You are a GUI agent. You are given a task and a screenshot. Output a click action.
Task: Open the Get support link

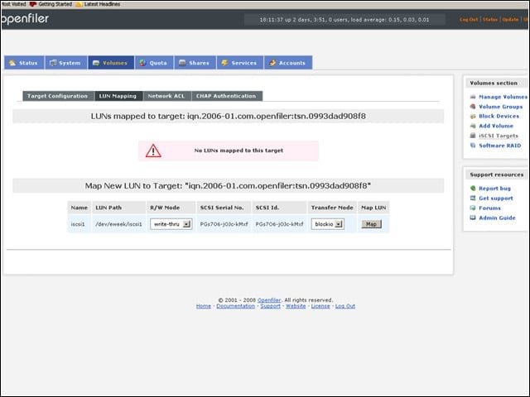click(496, 198)
